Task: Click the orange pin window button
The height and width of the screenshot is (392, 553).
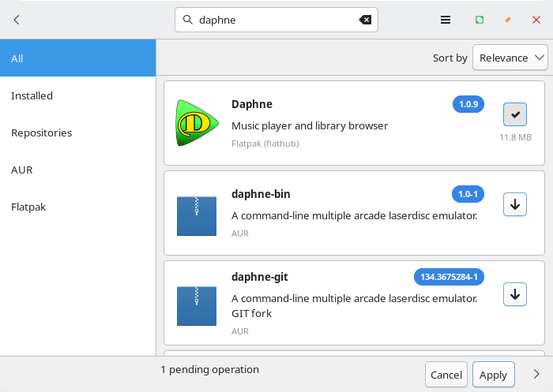Action: (x=508, y=20)
